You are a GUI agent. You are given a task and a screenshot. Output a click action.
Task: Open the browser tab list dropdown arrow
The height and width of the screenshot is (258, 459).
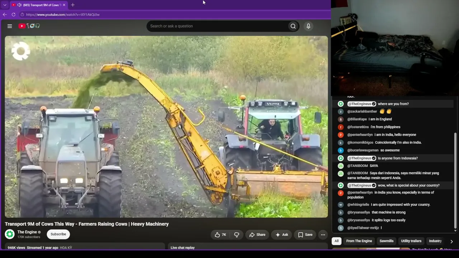coord(5,5)
